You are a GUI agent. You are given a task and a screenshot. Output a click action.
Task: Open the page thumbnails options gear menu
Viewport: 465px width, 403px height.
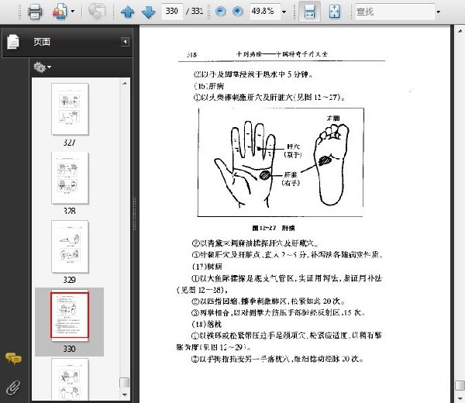click(x=42, y=67)
